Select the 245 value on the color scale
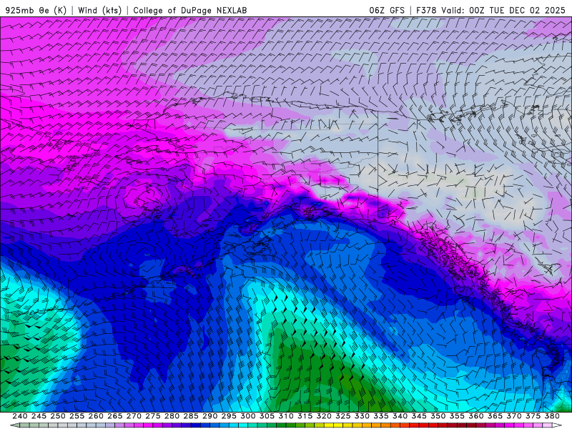The image size is (572, 429). (39, 416)
